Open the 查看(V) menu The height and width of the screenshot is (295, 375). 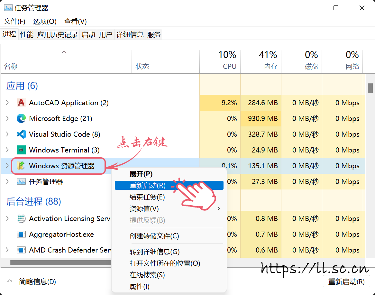coord(75,22)
